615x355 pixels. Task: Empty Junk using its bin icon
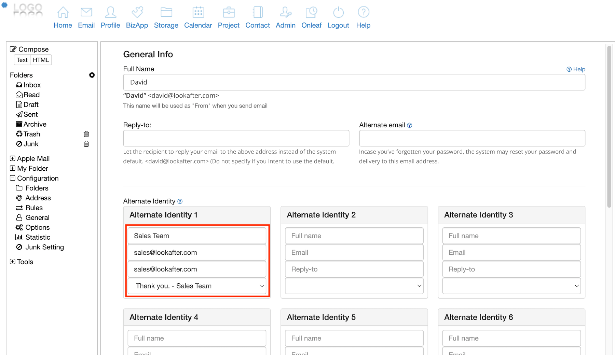point(86,144)
